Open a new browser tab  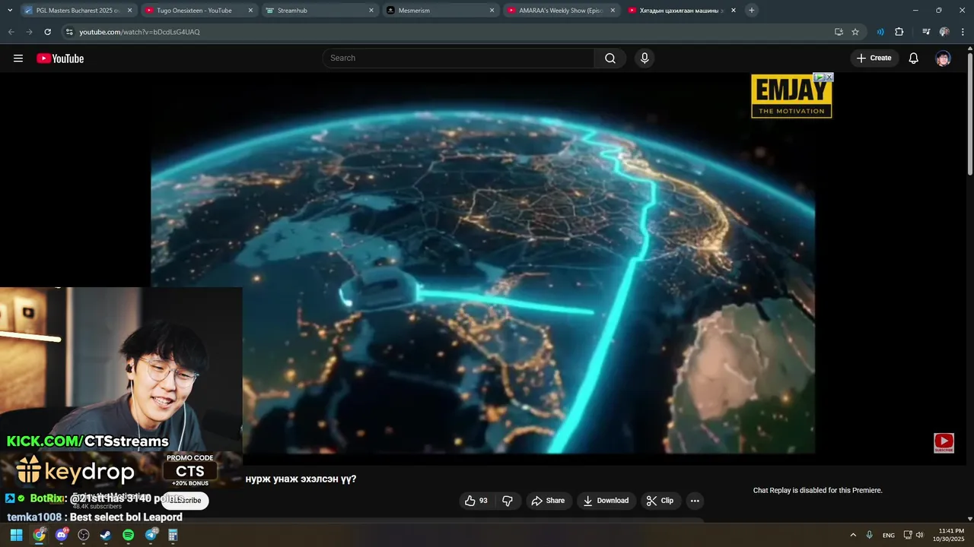click(752, 11)
